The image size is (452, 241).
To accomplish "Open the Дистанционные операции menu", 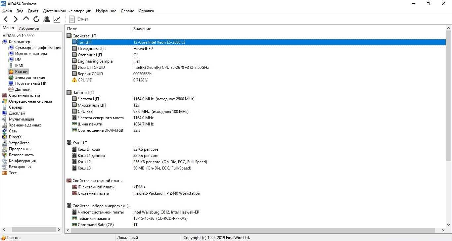I will (x=67, y=11).
